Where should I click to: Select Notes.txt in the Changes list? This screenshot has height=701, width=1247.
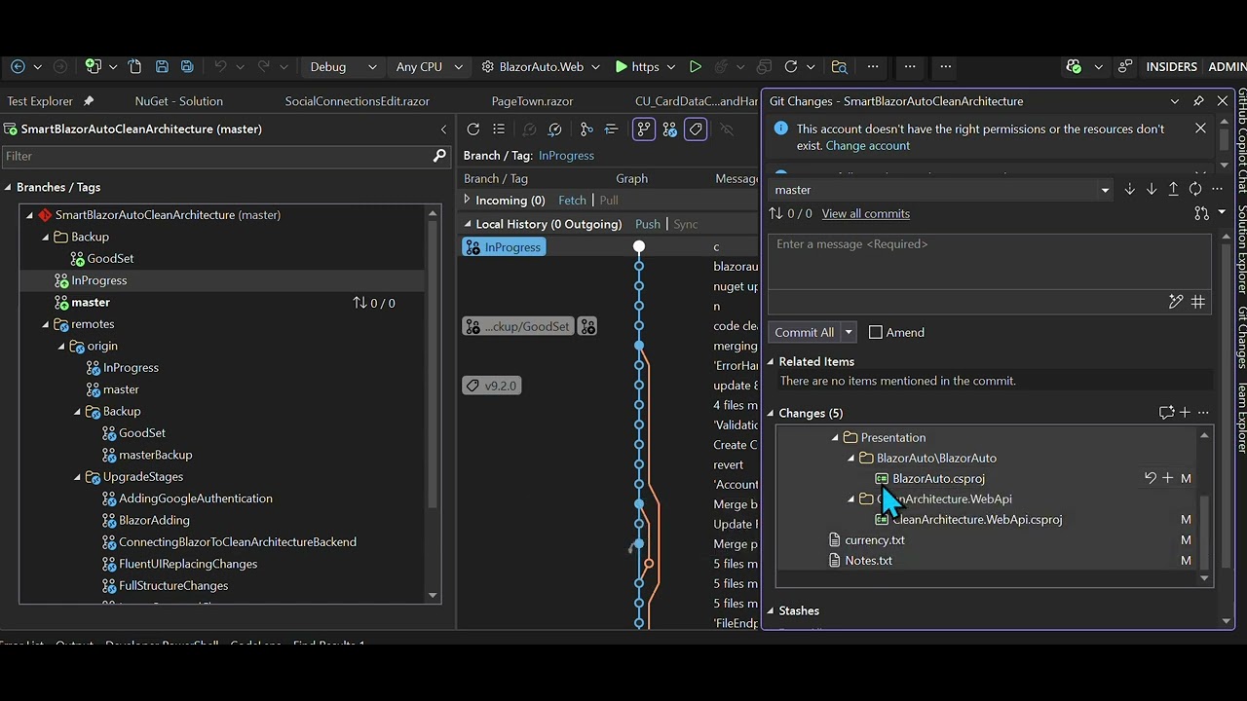tap(869, 560)
